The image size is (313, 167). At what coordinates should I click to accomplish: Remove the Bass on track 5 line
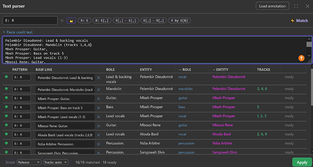tap(98, 108)
